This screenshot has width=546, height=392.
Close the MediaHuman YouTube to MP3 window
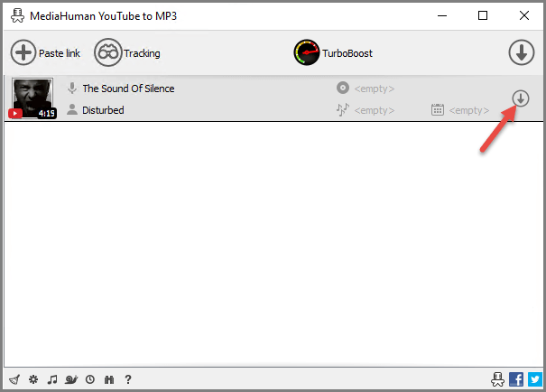[524, 15]
